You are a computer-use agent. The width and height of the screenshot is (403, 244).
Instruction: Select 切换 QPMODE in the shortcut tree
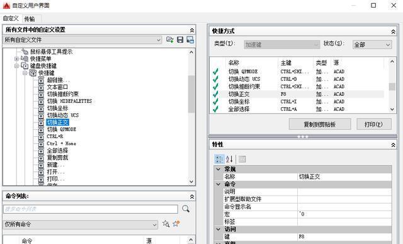(62, 129)
